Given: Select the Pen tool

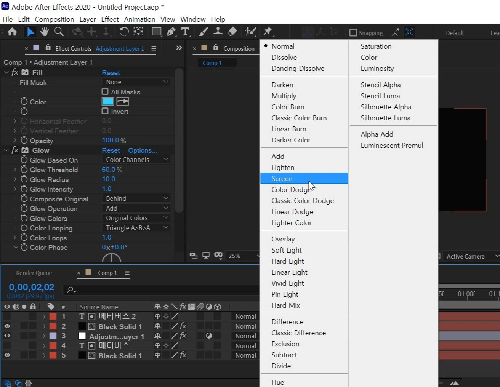Looking at the screenshot, I should [x=171, y=32].
